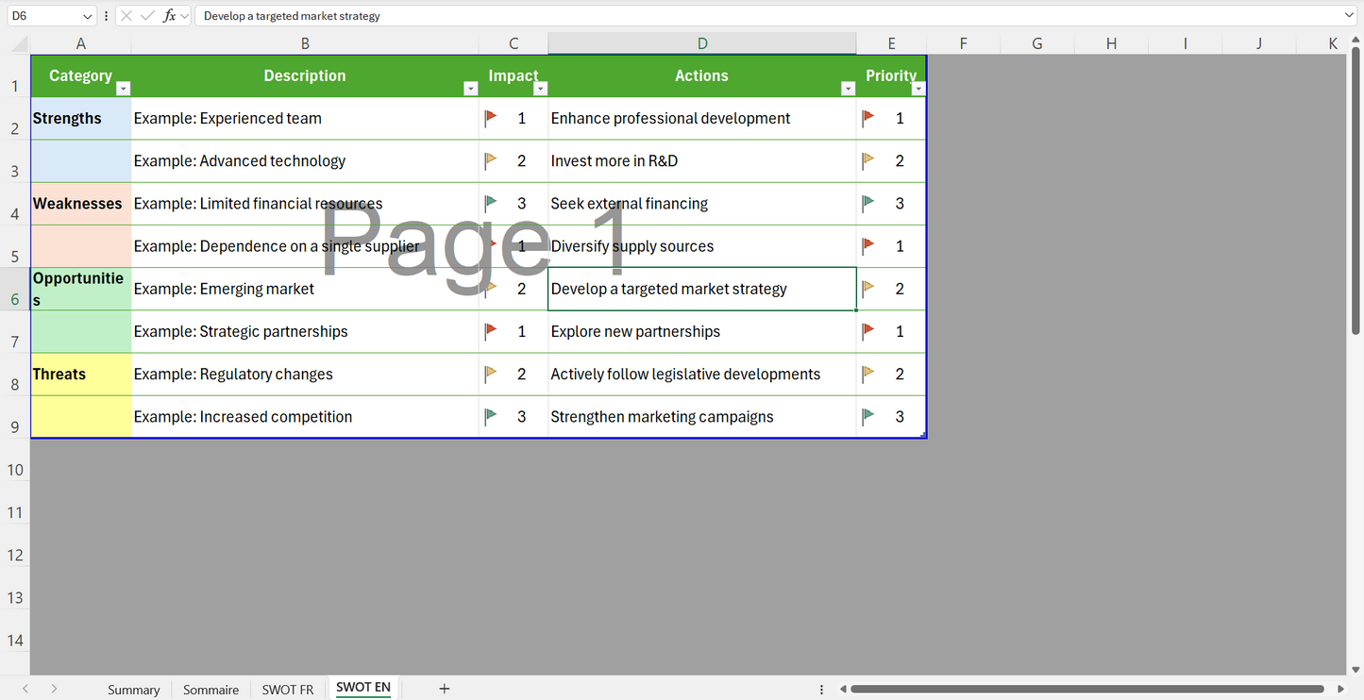Screen dimensions: 1364x700
Task: Open the Description column filter dropdown
Action: click(x=470, y=89)
